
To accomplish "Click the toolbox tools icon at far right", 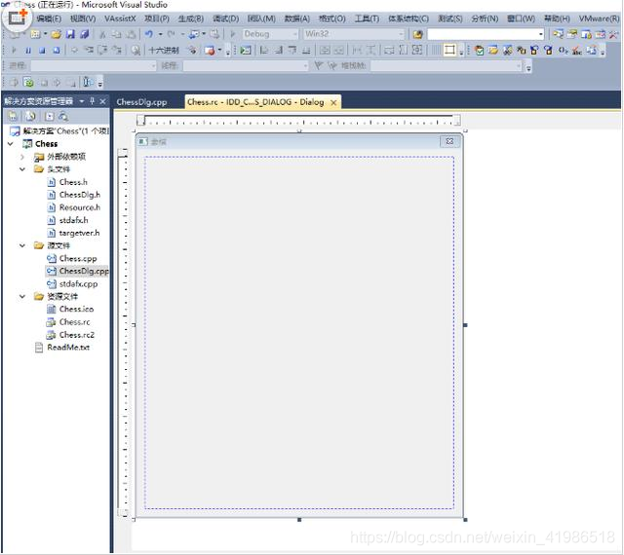I will click(x=613, y=35).
